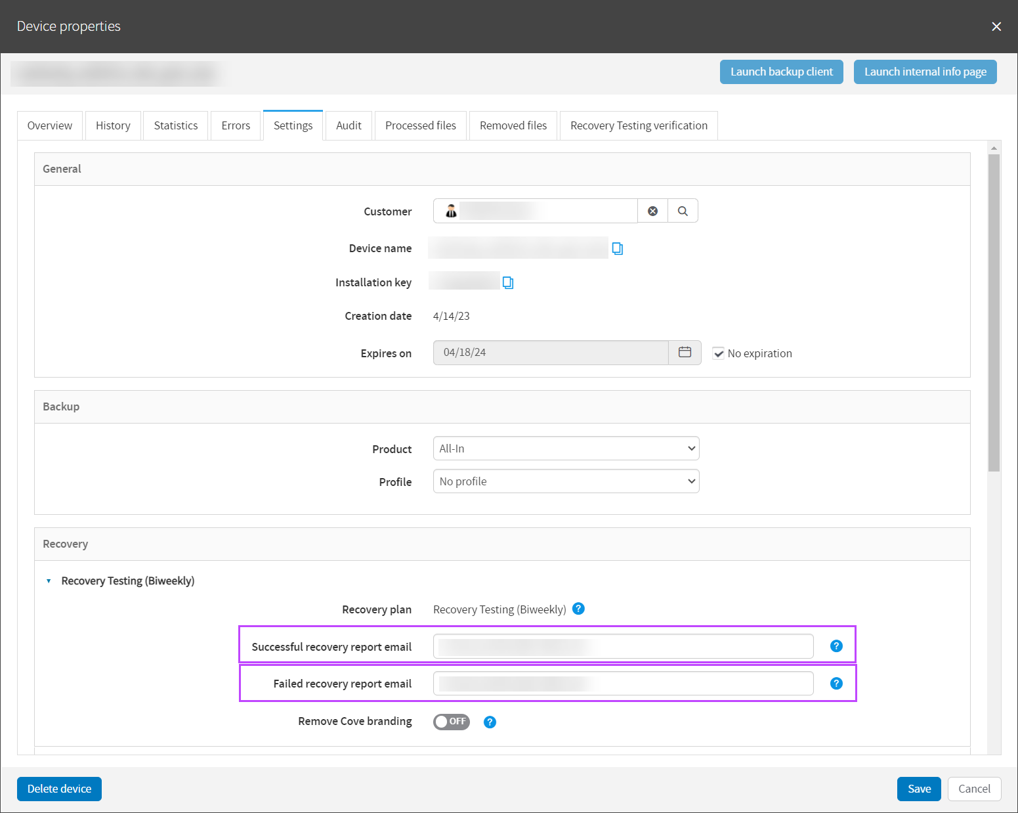Open the Expires on calendar picker
1018x813 pixels.
(x=685, y=353)
